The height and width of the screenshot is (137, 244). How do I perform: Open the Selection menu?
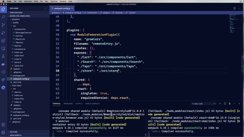coord(28,1)
